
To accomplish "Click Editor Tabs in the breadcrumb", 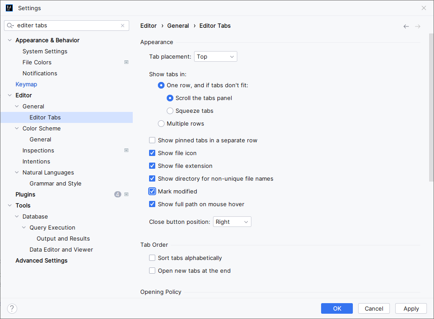I will pos(215,26).
